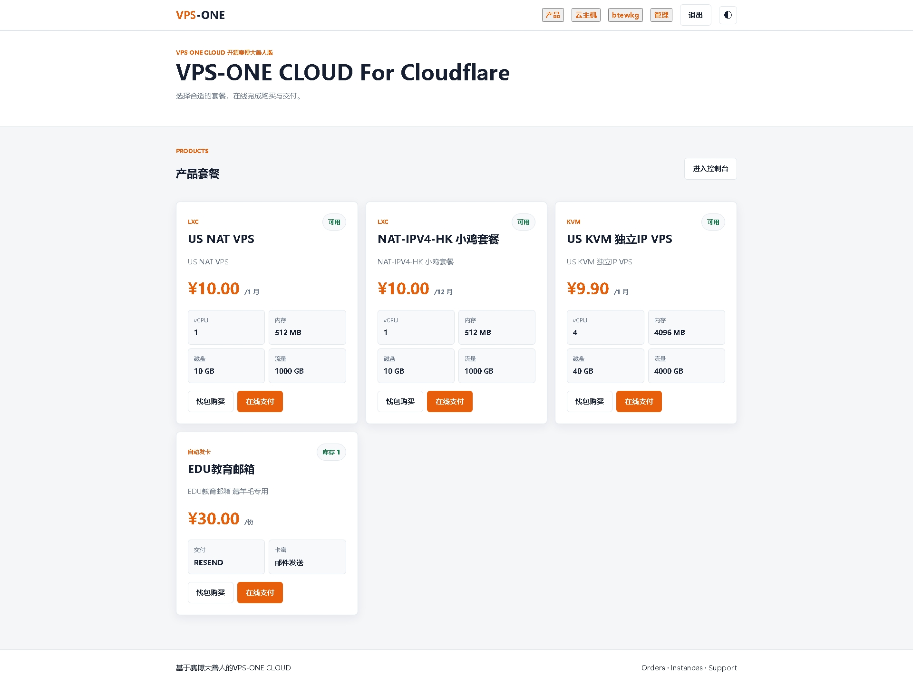Click 钱包购买 on US NAT VPS card
The width and height of the screenshot is (913, 686).
click(x=210, y=402)
